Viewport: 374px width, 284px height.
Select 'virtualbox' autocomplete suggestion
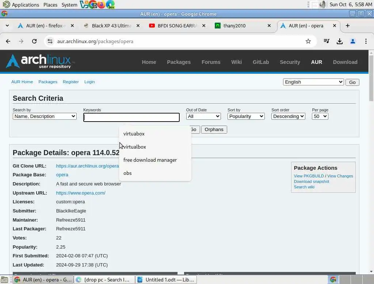155,147
